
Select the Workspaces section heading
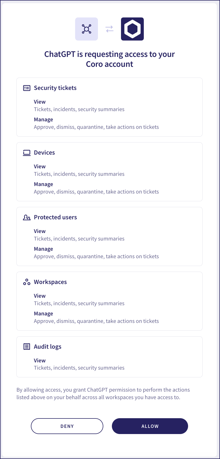[50, 282]
